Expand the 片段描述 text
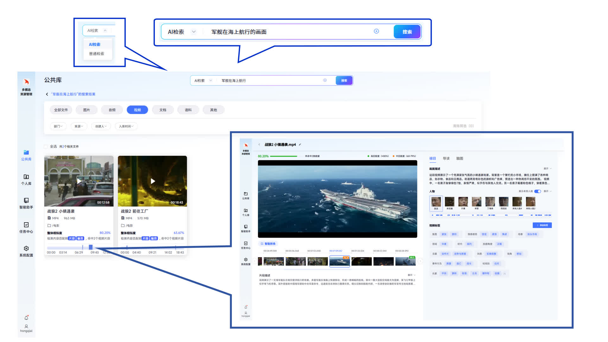Screen dimensions: 608x342 pyautogui.click(x=411, y=275)
